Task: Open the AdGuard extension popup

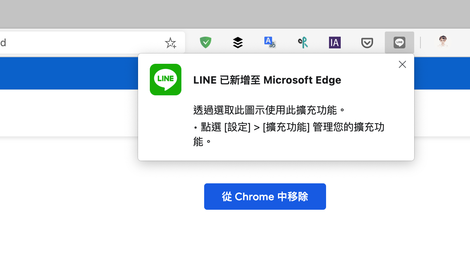Action: click(x=205, y=43)
